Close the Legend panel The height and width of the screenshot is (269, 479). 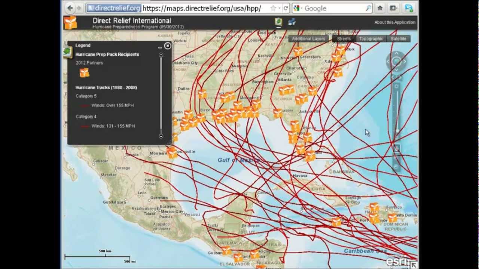[168, 46]
